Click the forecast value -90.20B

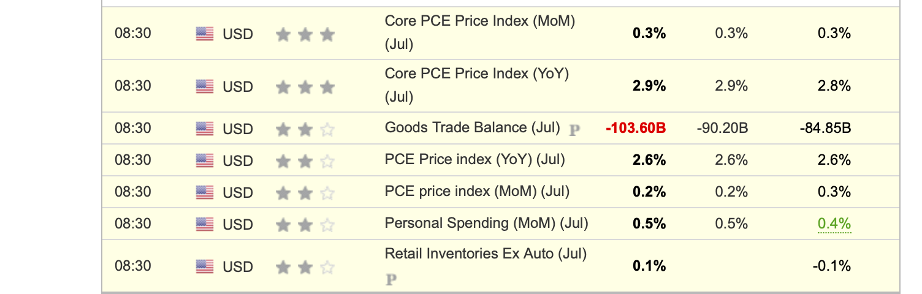pos(722,128)
